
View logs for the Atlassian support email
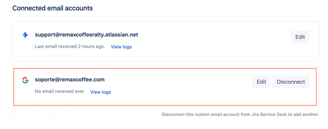(x=121, y=47)
